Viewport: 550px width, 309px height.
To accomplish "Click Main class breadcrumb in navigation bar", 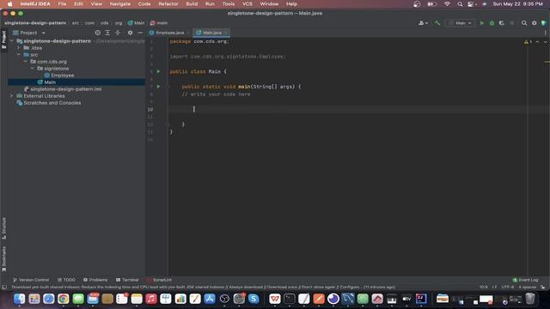I will point(136,23).
